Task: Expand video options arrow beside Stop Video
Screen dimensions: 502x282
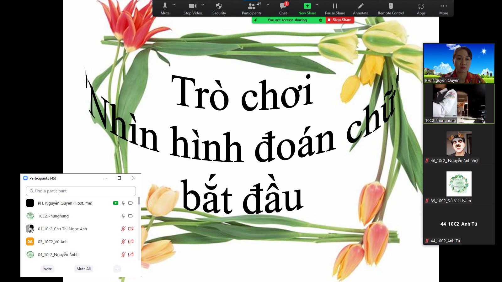Action: click(203, 5)
